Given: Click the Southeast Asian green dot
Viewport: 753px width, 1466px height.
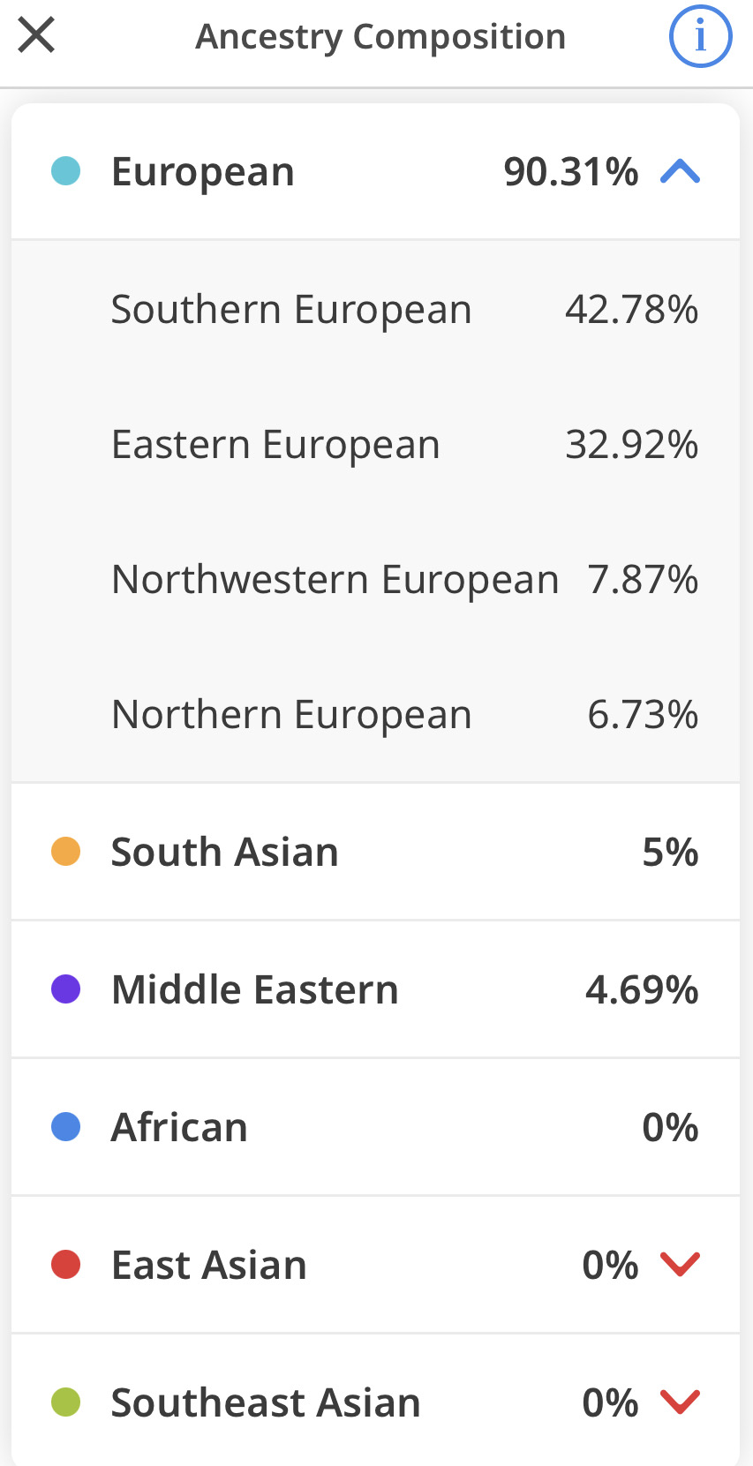Looking at the screenshot, I should click(66, 1402).
